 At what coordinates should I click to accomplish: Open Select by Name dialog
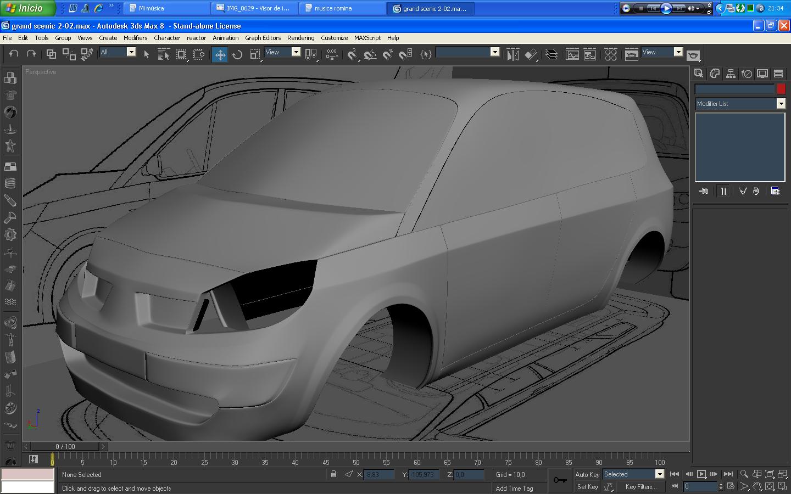163,54
